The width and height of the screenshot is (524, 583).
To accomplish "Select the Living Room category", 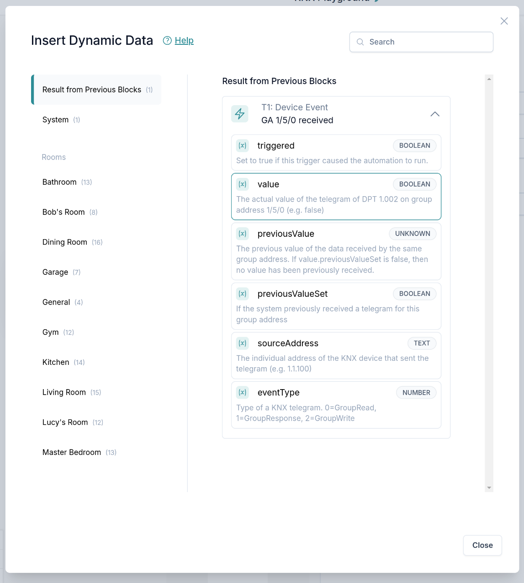I will click(x=64, y=392).
